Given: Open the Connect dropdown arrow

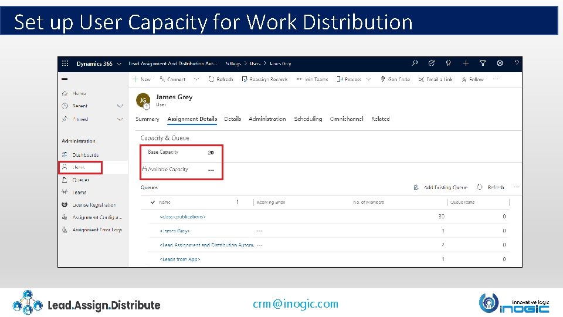Looking at the screenshot, I should (196, 79).
